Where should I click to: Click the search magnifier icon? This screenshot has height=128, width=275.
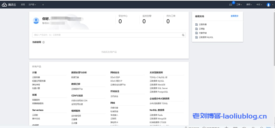183,35
